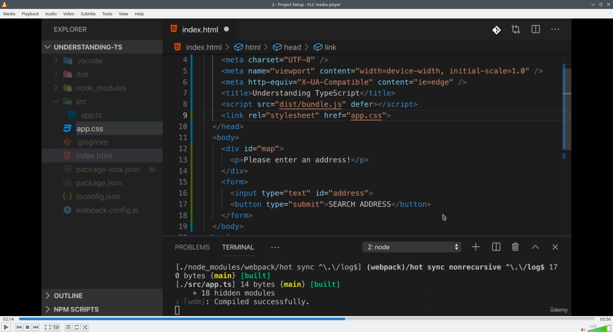Expand the .vscode folder
The image size is (613, 332).
tap(102, 61)
